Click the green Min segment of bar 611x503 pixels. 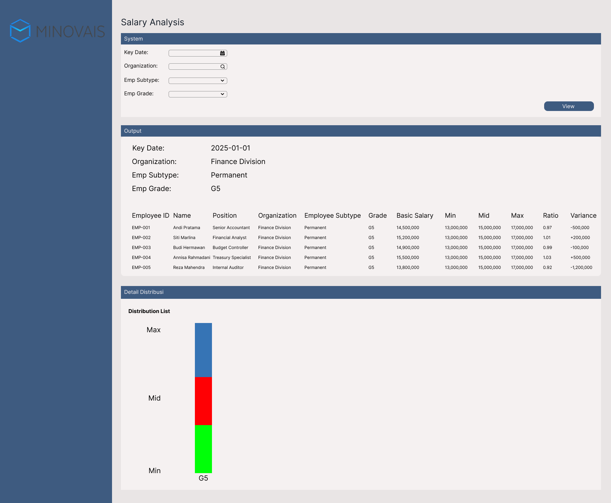click(203, 449)
